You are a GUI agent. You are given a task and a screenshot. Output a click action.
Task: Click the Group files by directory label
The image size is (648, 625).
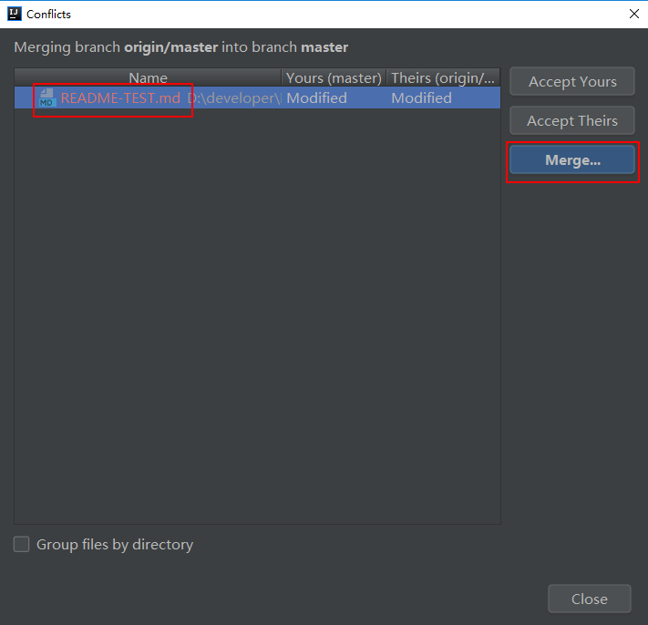[x=115, y=545]
